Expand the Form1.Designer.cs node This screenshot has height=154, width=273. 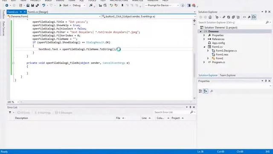pyautogui.click(x=208, y=50)
